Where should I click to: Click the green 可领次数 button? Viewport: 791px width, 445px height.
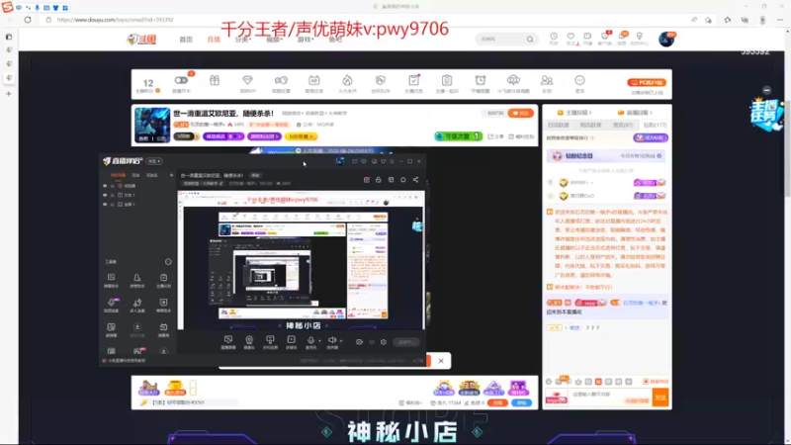pyautogui.click(x=458, y=136)
